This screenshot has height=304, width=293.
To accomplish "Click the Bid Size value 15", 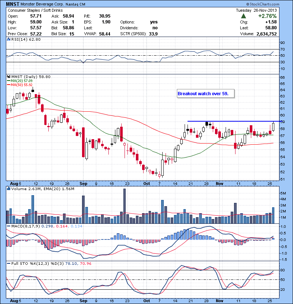I will tap(72, 34).
